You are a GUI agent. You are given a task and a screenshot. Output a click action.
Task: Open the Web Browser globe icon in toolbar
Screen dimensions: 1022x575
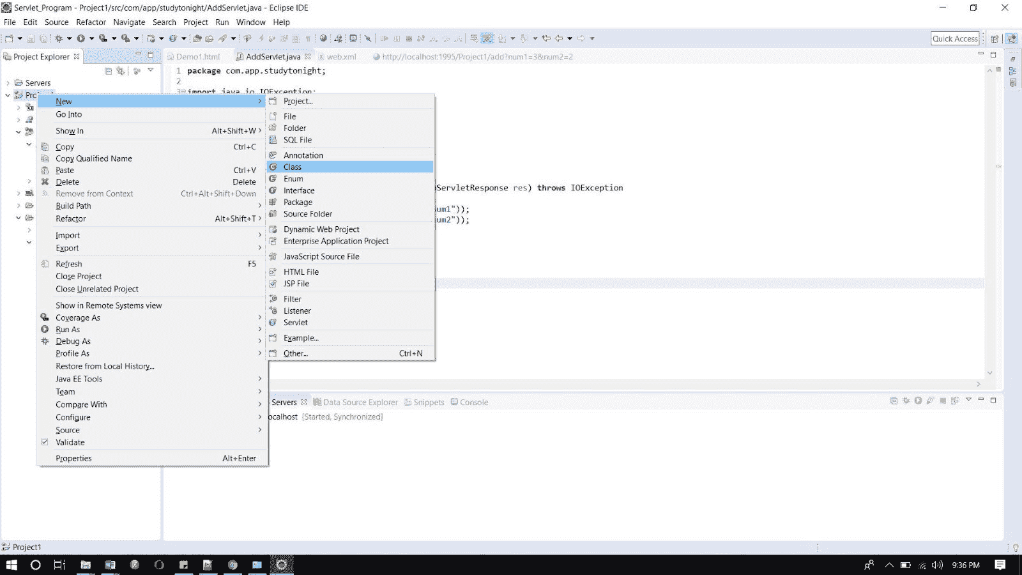324,38
